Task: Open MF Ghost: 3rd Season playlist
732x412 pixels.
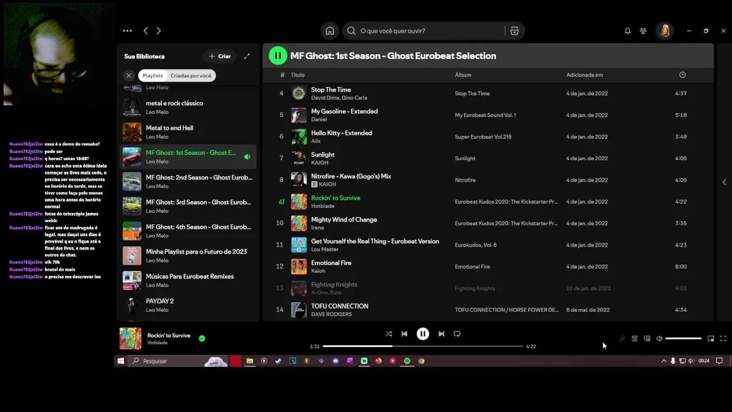Action: point(188,206)
